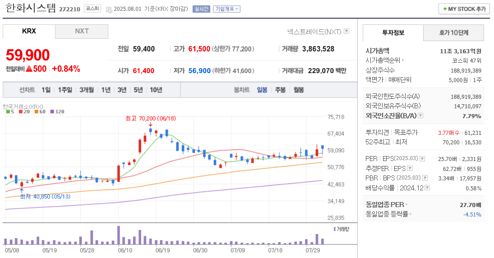Click stock code 272210
Screen dimensions: 494x258
pyautogui.click(x=69, y=9)
